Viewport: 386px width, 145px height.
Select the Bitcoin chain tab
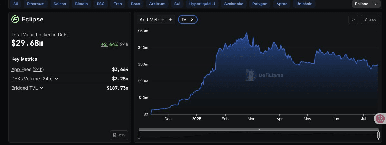(x=81, y=4)
